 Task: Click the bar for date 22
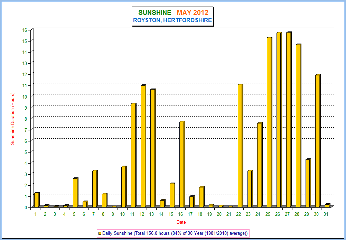(241, 146)
